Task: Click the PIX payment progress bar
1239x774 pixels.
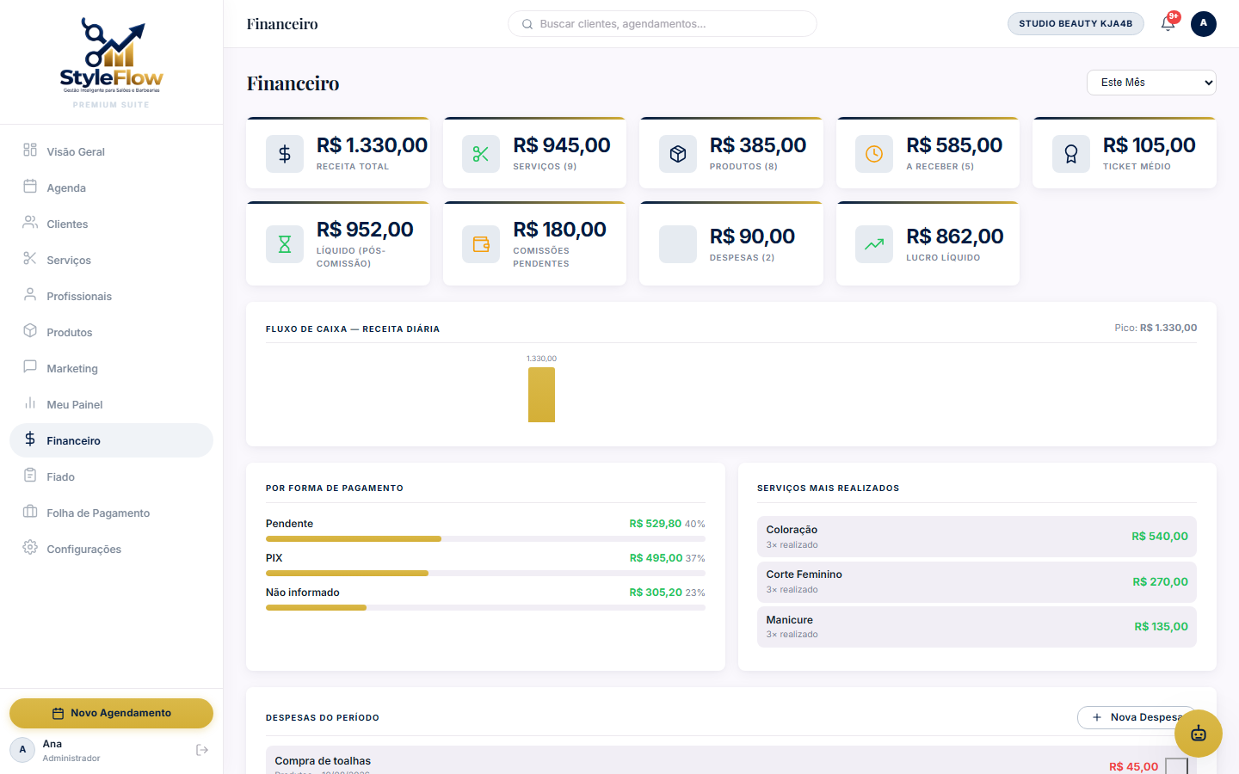Action: [x=485, y=574]
